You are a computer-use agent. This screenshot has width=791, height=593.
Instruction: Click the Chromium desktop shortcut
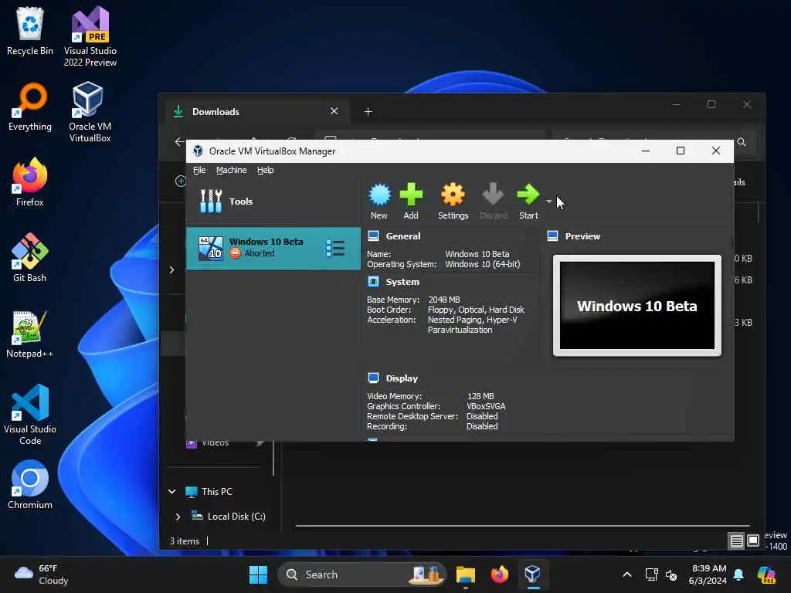[x=30, y=485]
